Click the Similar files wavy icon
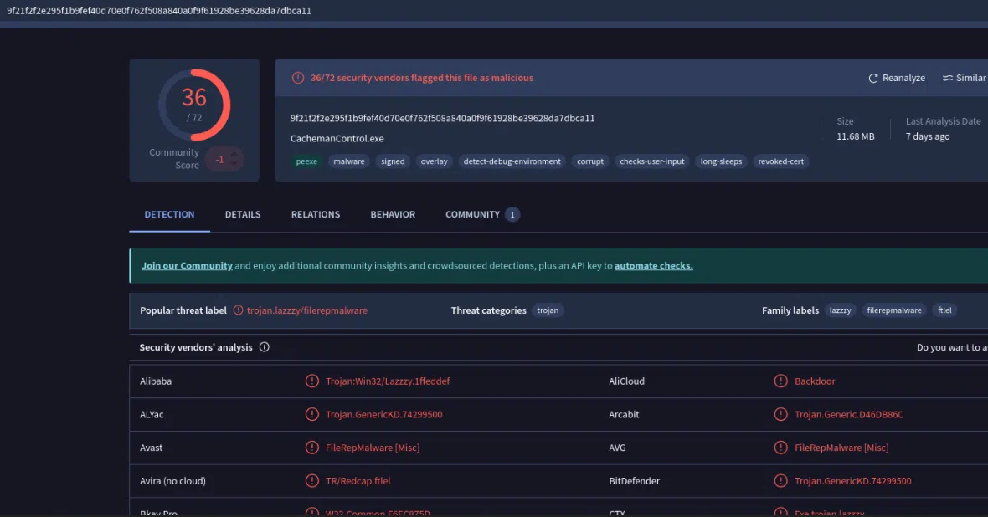This screenshot has height=517, width=988. pyautogui.click(x=948, y=78)
